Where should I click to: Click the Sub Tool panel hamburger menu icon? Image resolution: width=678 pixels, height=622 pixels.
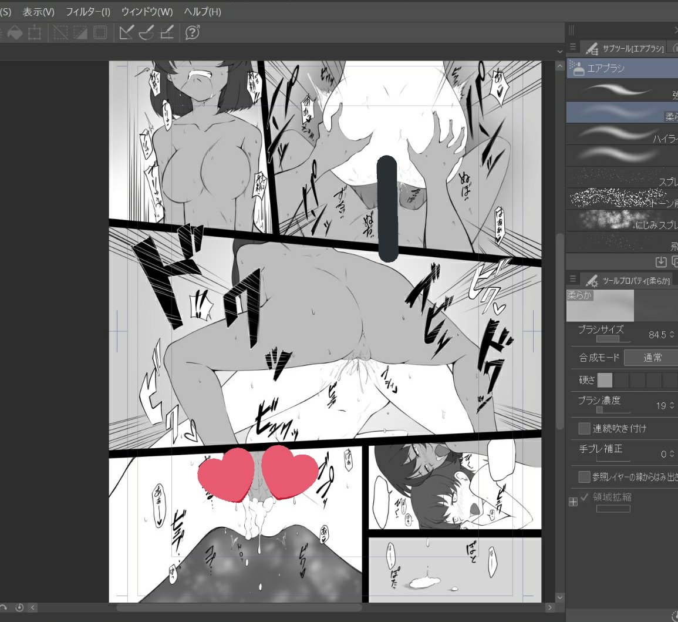[x=572, y=47]
